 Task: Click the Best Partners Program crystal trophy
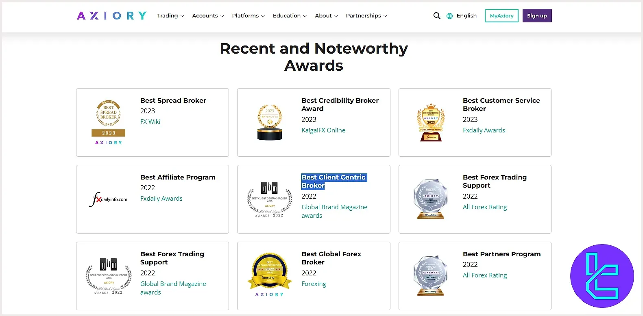click(431, 276)
